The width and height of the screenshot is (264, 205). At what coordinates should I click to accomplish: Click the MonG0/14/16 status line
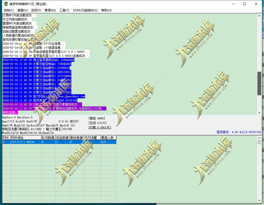pos(28,133)
